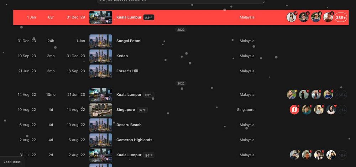This screenshot has height=167, width=356.
Task: Open the 14 Aug '22 Kuala Lumpur trip thumbnail
Action: click(101, 95)
